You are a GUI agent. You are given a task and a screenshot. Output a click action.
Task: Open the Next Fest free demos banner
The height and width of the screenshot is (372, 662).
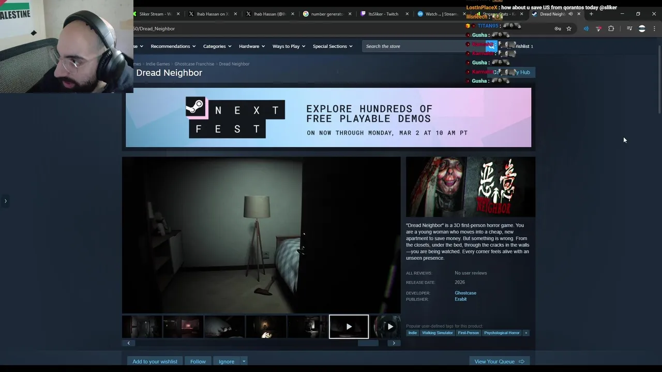[x=328, y=117]
